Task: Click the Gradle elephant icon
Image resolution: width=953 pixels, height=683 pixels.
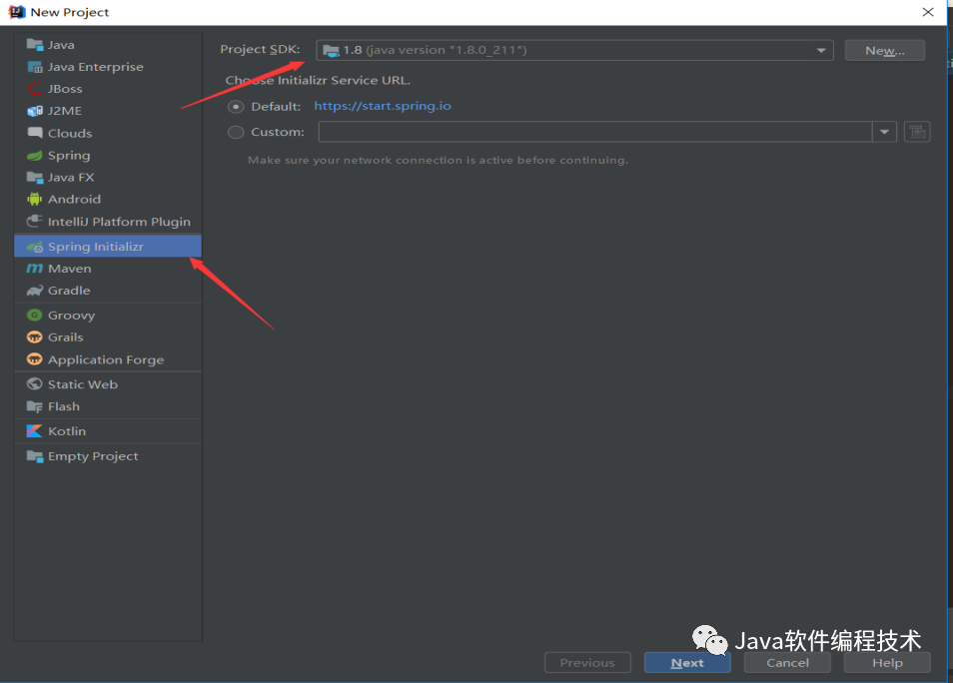Action: (35, 291)
